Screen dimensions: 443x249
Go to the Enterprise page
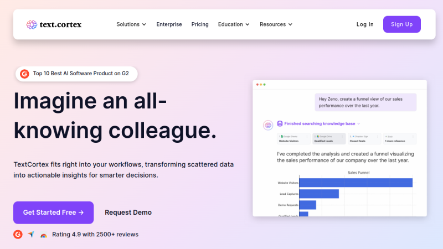tap(169, 24)
